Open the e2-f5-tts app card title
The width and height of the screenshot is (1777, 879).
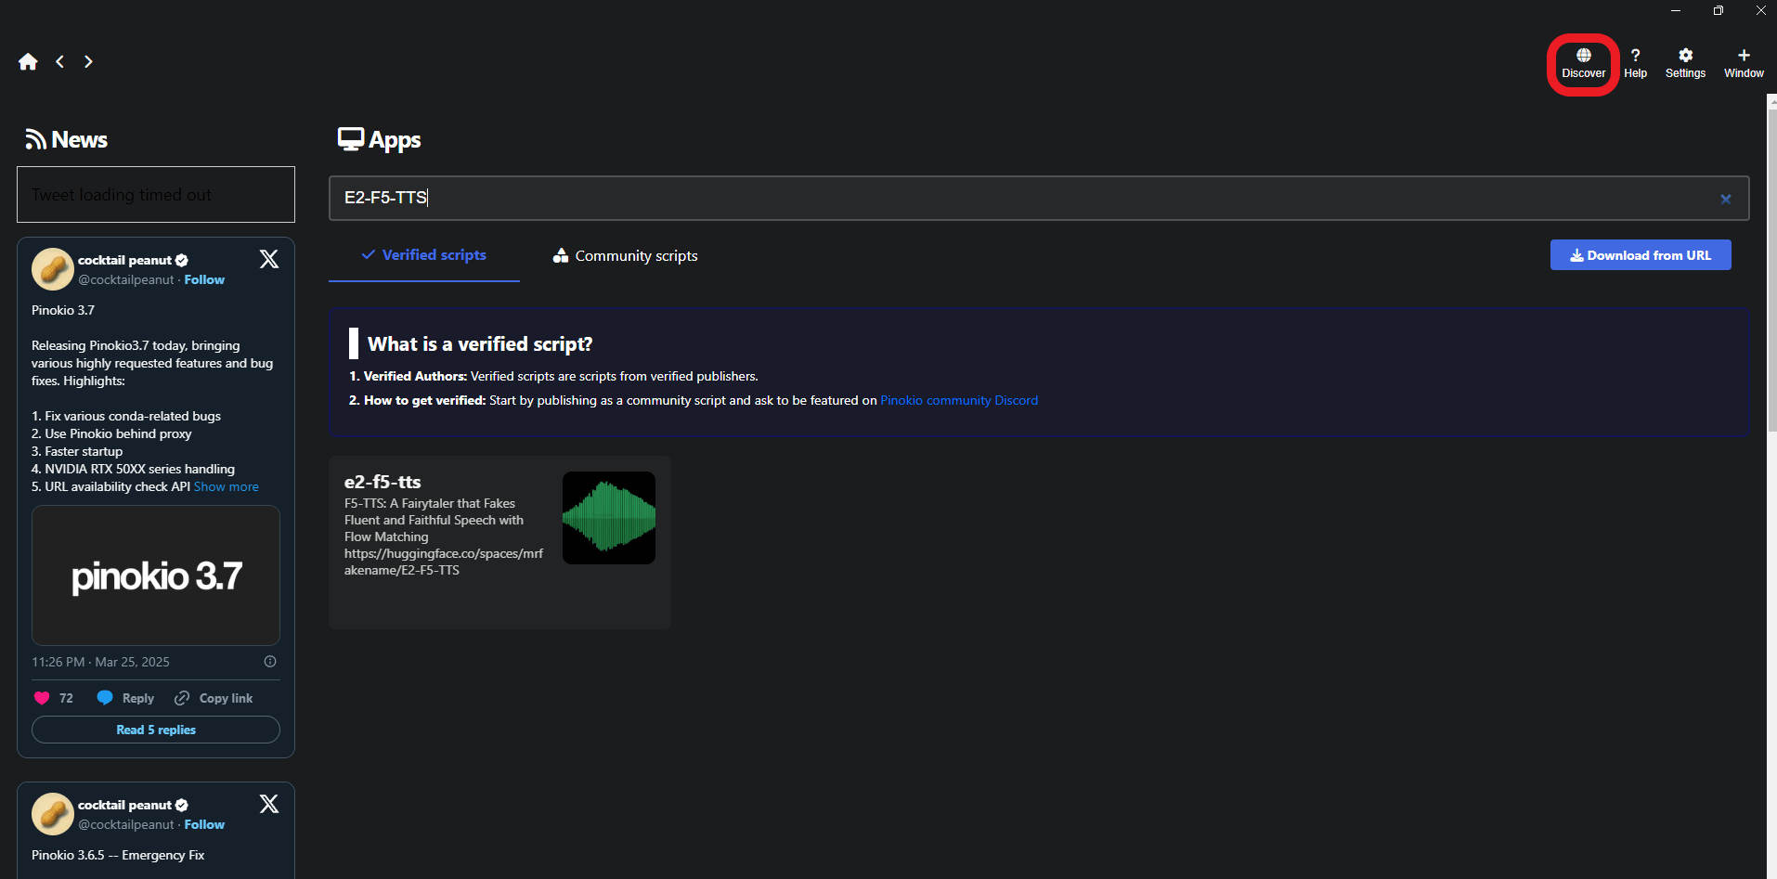coord(383,482)
